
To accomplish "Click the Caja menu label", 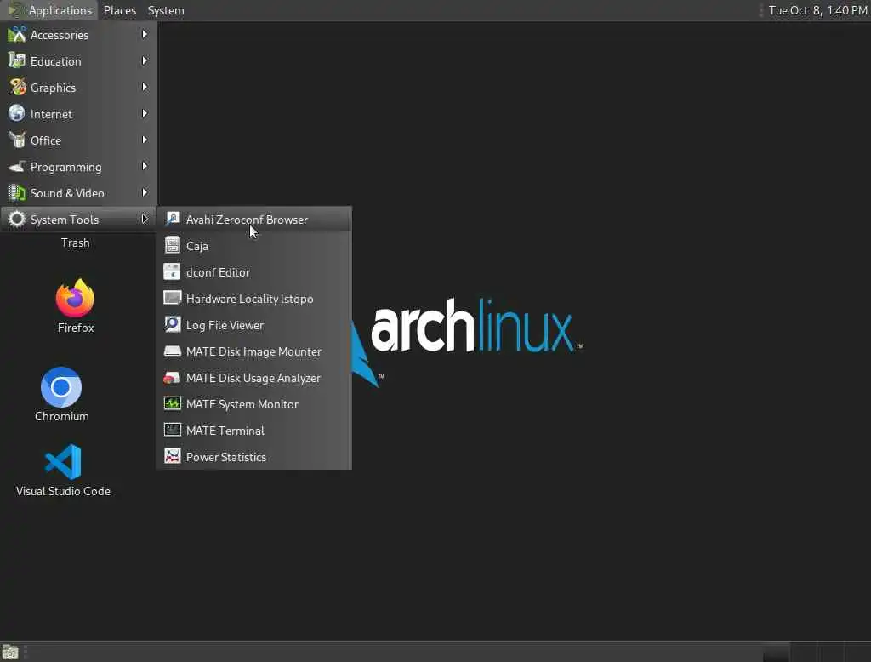I will (x=197, y=246).
